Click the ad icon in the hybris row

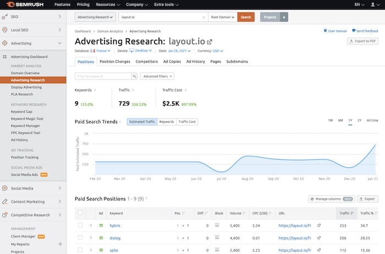pyautogui.click(x=101, y=225)
